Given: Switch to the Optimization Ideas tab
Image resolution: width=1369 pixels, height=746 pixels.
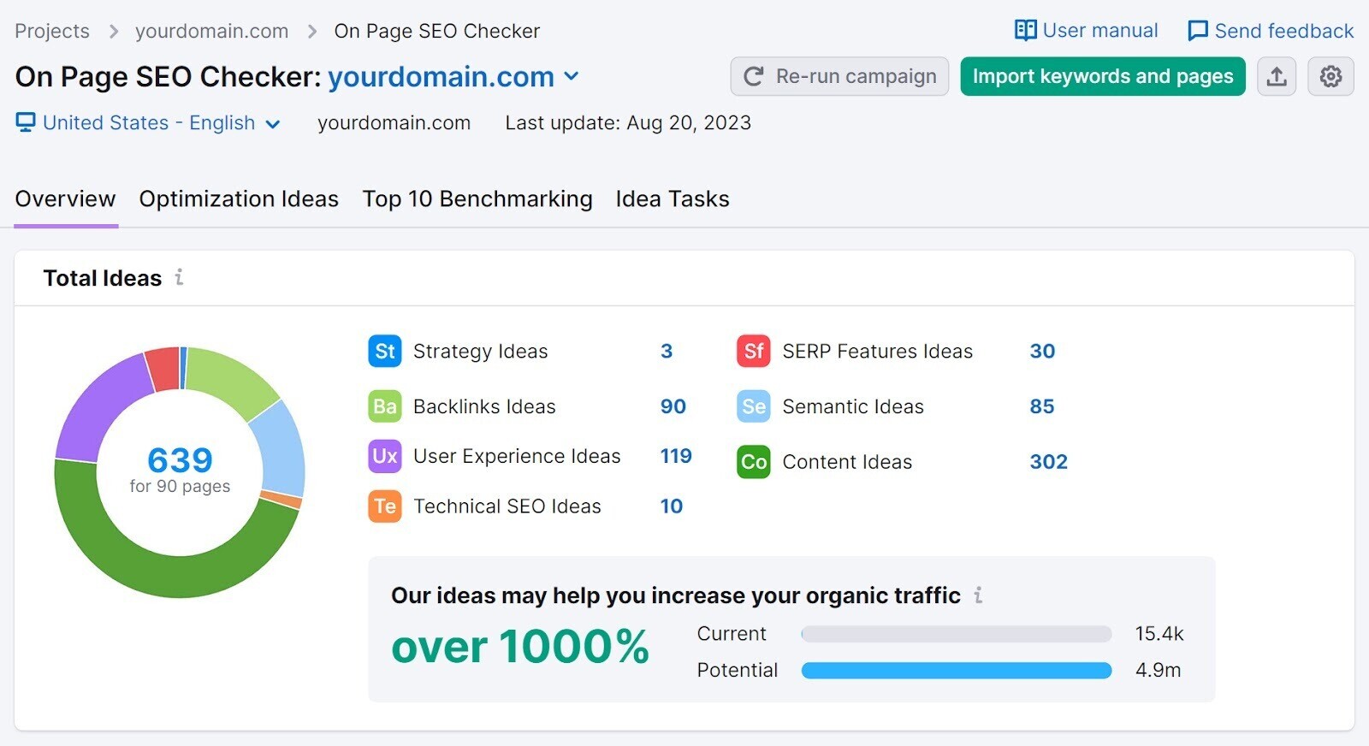Looking at the screenshot, I should (239, 199).
